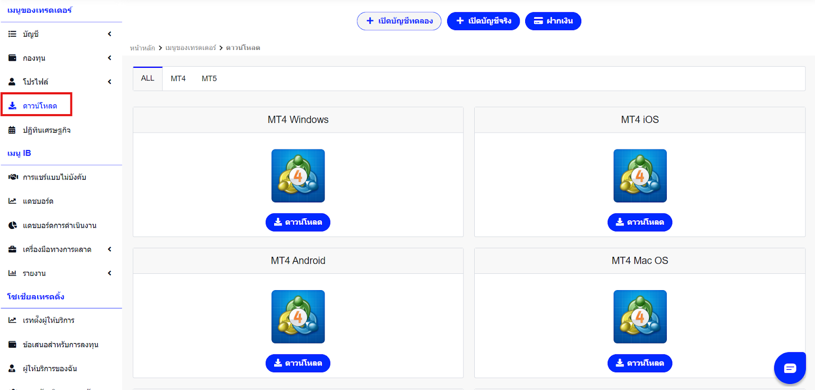
Task: Click the wallet icon beside ข้อเสนอสำหรับการลงทุน
Action: tap(12, 345)
